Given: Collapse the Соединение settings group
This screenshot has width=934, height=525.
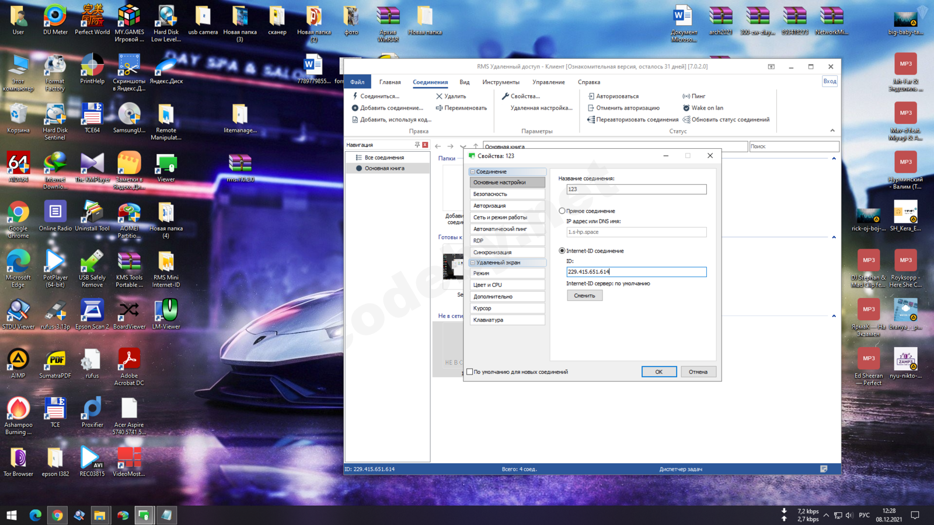Looking at the screenshot, I should pyautogui.click(x=473, y=172).
